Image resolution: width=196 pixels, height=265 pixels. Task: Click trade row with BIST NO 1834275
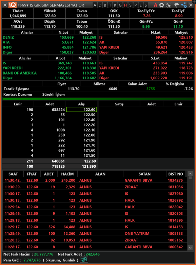(95, 180)
